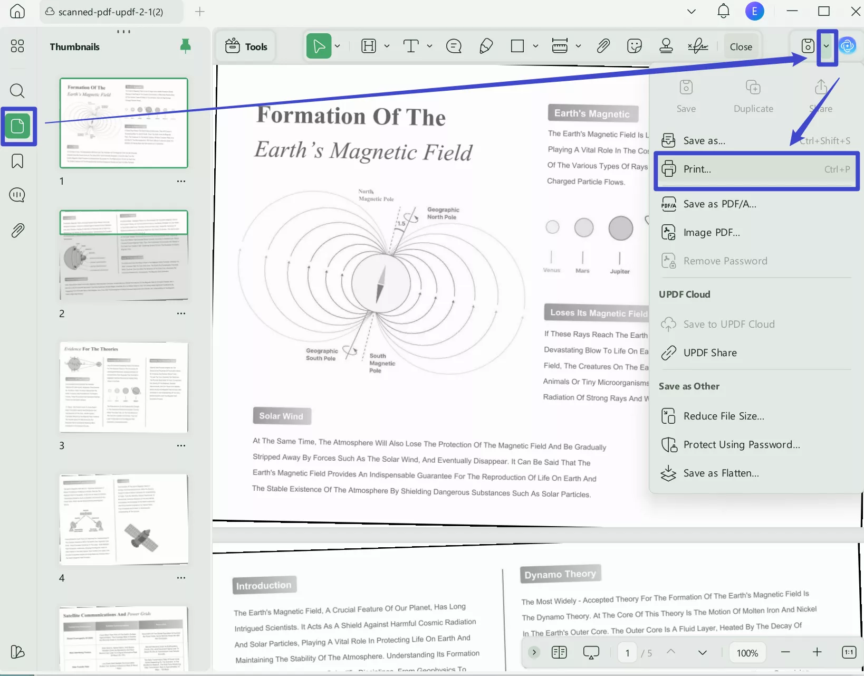Select the comment annotation tool

tap(454, 46)
